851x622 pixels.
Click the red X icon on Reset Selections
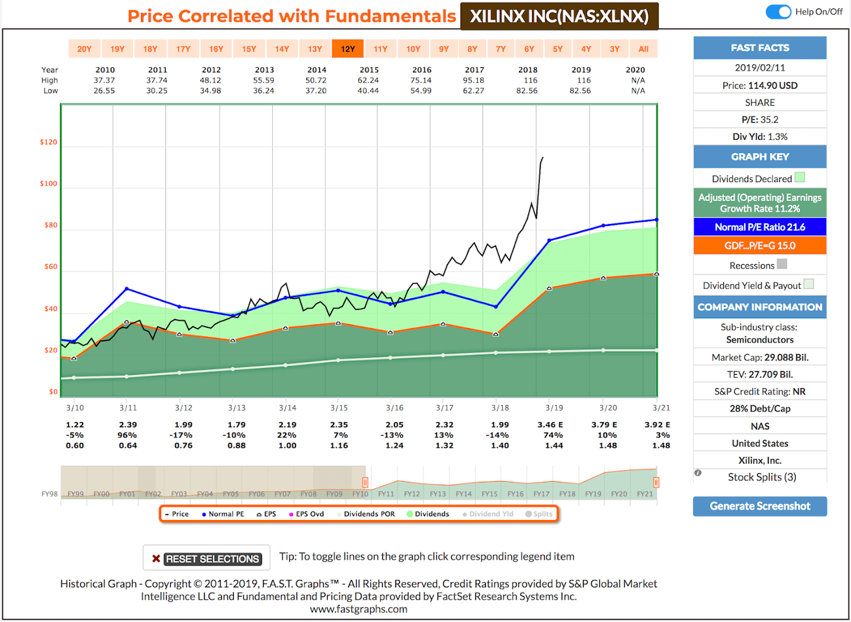157,558
